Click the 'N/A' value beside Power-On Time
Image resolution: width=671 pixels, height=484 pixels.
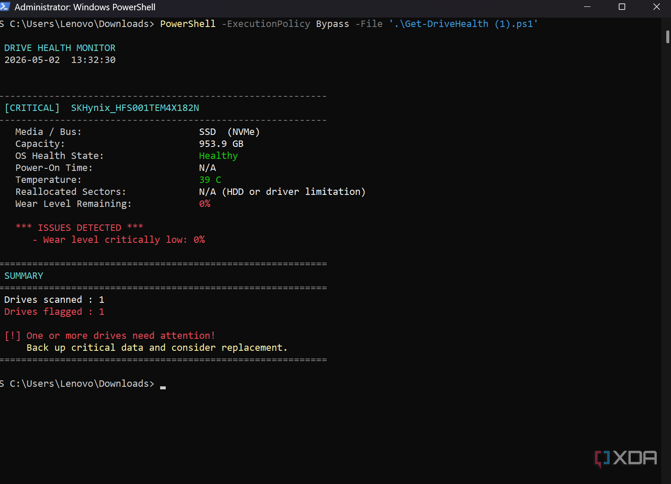pos(207,168)
